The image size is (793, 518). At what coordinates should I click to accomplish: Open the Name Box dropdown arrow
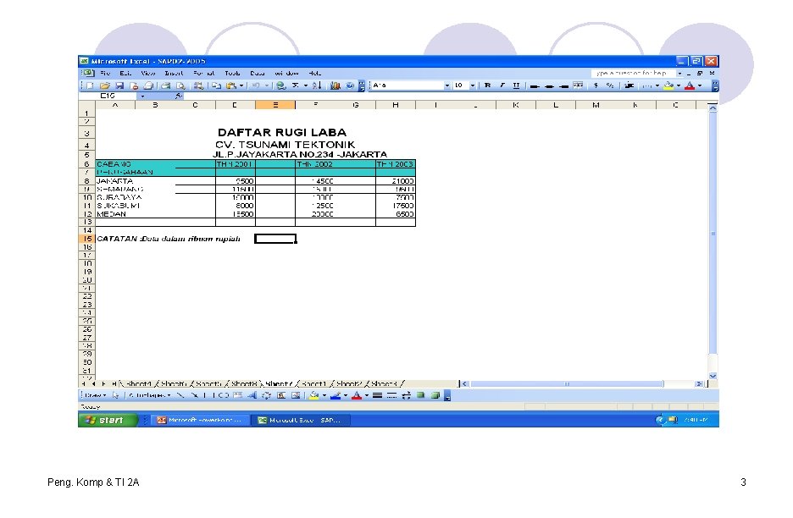coord(142,96)
